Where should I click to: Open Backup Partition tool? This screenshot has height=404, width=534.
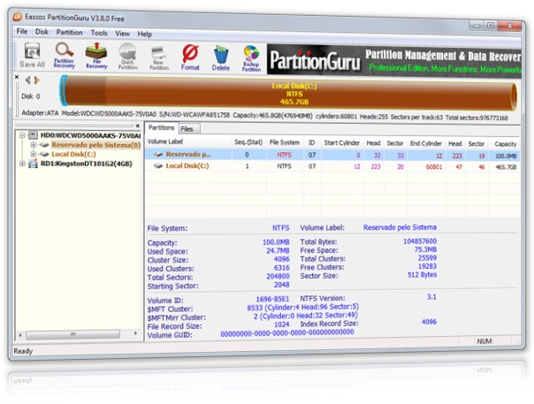(x=251, y=58)
